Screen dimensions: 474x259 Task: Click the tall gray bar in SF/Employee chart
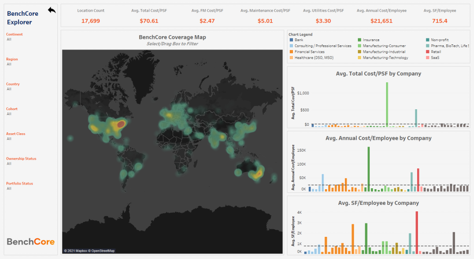(x=454, y=243)
